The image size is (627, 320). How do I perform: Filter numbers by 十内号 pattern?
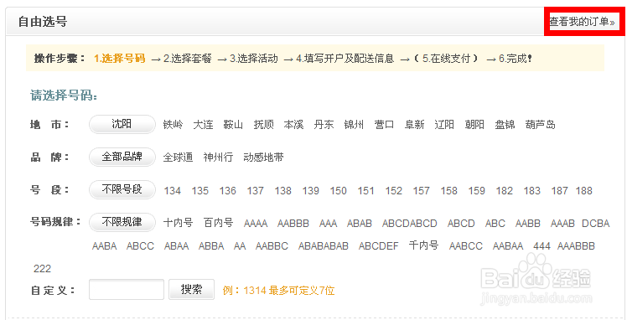coord(178,223)
